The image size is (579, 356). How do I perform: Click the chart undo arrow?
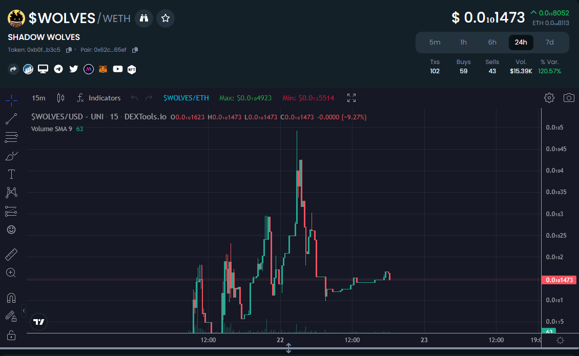click(x=134, y=98)
